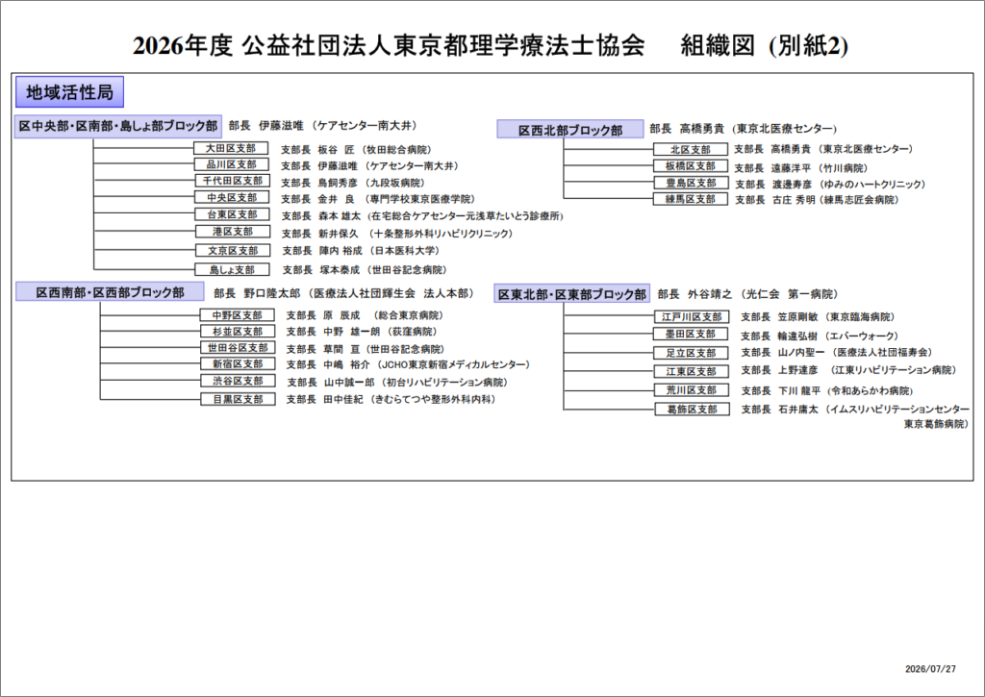This screenshot has width=985, height=697.
Task: Click the 世田谷区支部 box
Action: pyautogui.click(x=238, y=347)
